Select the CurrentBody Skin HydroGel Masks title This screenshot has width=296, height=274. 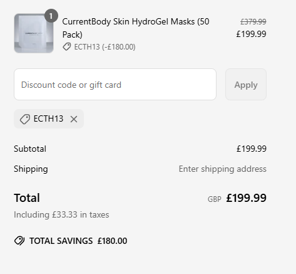point(136,28)
